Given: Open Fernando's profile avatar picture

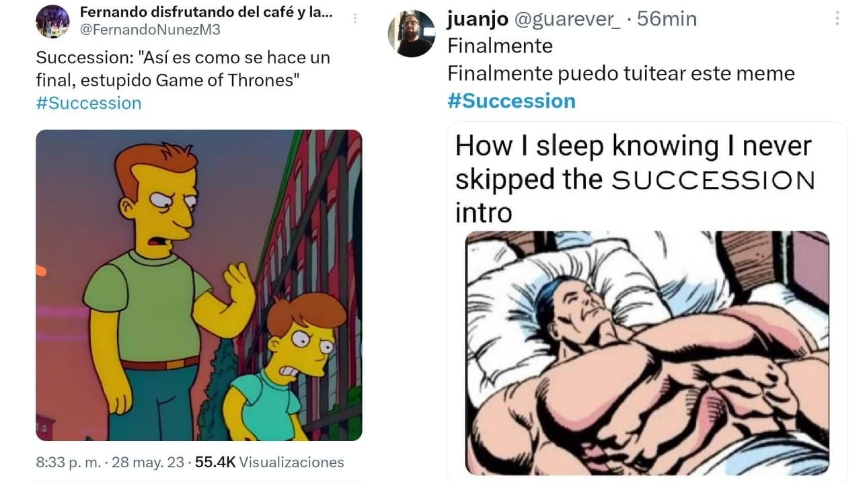Looking at the screenshot, I should [x=52, y=22].
